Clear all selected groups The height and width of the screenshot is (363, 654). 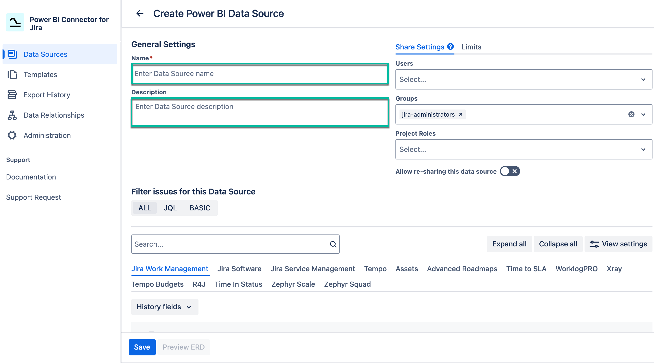[631, 115]
